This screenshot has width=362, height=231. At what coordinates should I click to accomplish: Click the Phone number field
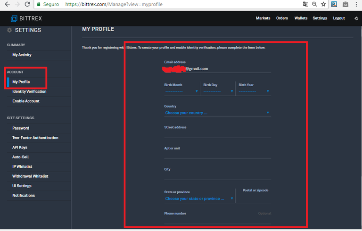[217, 220]
